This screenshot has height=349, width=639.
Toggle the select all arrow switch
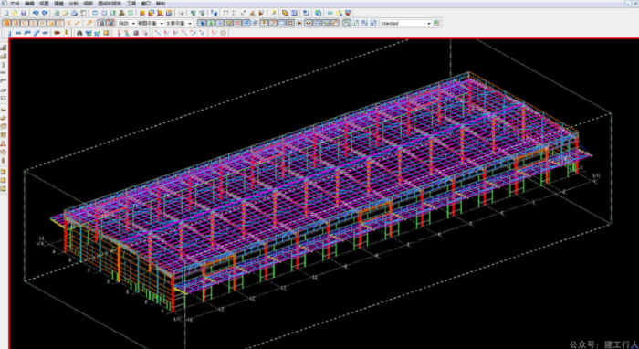click(202, 23)
